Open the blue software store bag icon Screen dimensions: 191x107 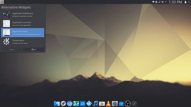121,104
